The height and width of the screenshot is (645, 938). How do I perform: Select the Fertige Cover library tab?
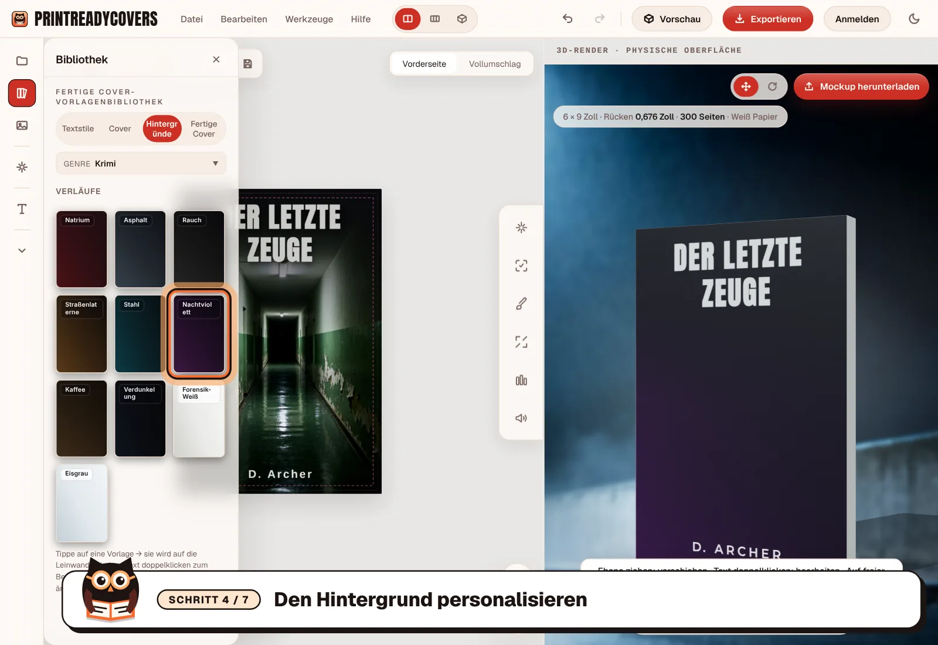pos(204,128)
